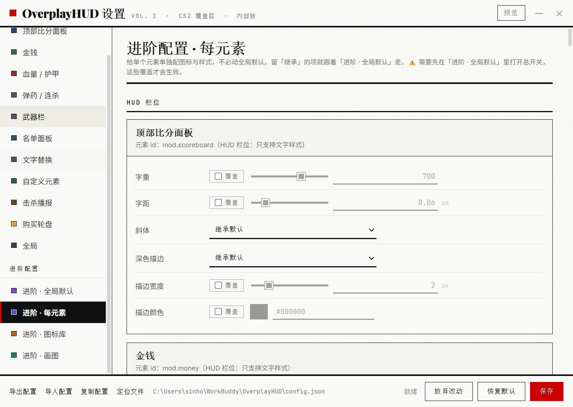573x407 pixels.
Task: Click the teal square icon beside 自定义元素
Action: (x=14, y=181)
